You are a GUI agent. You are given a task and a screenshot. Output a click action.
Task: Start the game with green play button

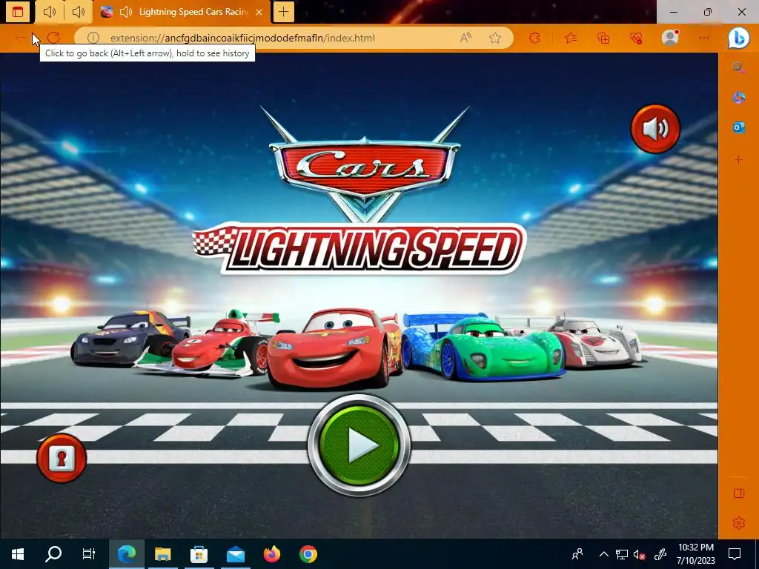[359, 445]
